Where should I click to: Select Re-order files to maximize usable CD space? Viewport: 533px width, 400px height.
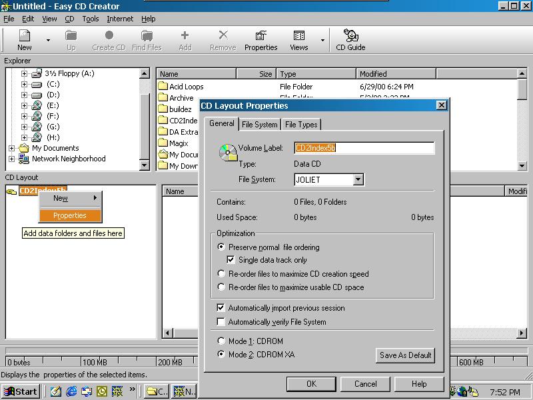pos(221,287)
